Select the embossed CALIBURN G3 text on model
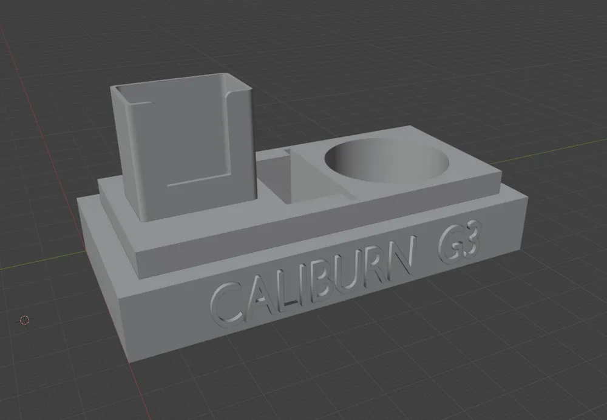Viewport: 607px width, 420px height. 346,273
